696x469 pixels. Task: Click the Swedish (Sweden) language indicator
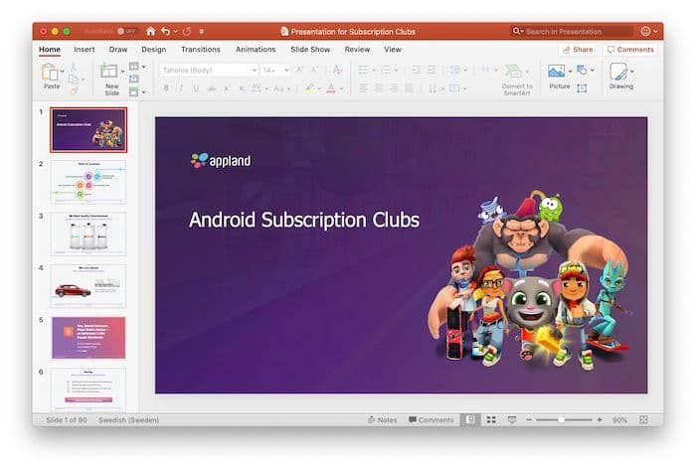click(x=128, y=419)
